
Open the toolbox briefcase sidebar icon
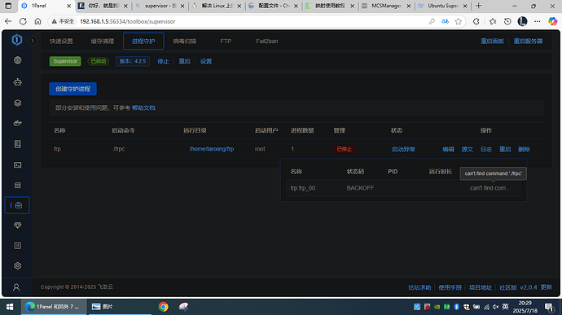click(17, 205)
